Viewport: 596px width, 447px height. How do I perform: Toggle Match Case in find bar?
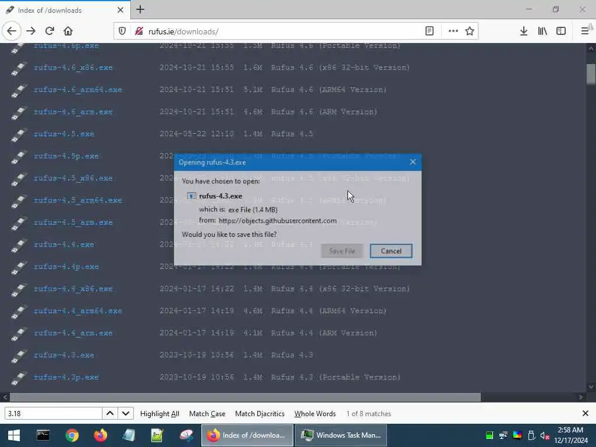coord(207,414)
